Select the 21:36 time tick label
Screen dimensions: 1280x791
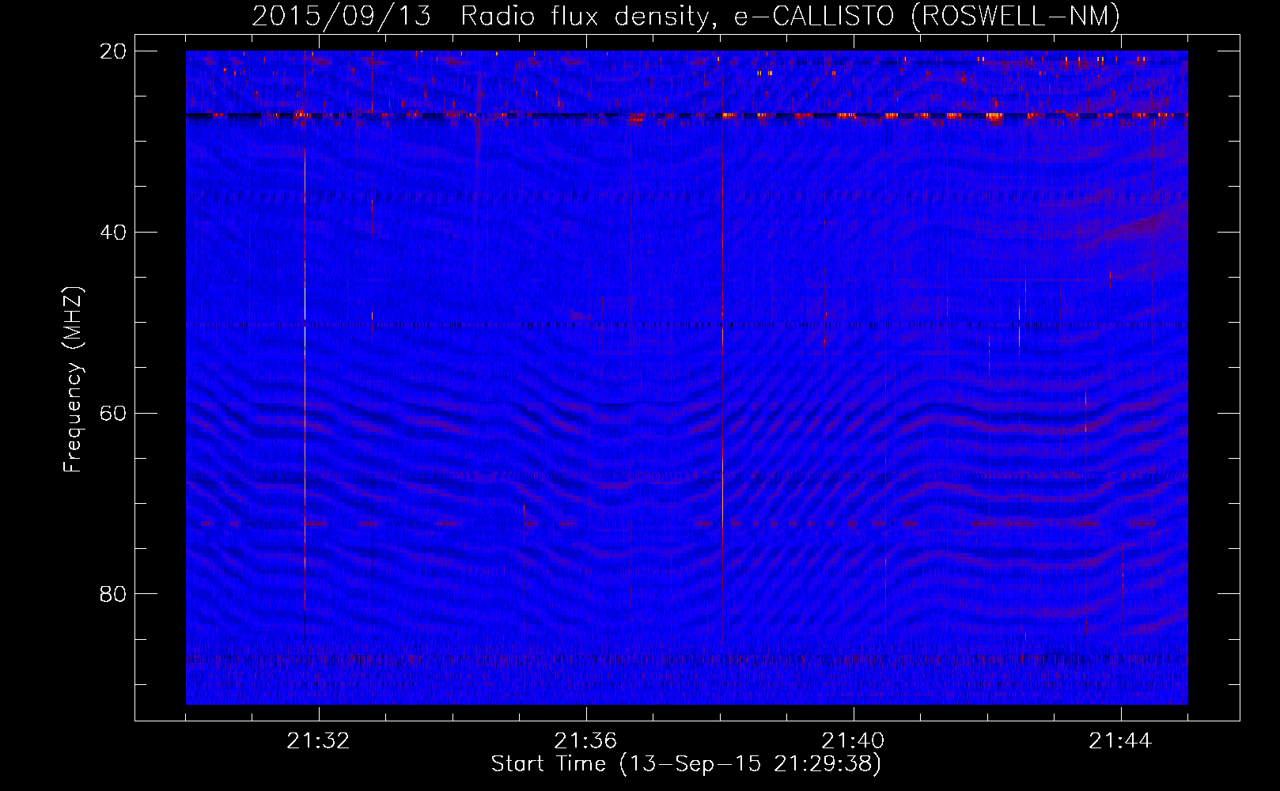pyautogui.click(x=585, y=740)
